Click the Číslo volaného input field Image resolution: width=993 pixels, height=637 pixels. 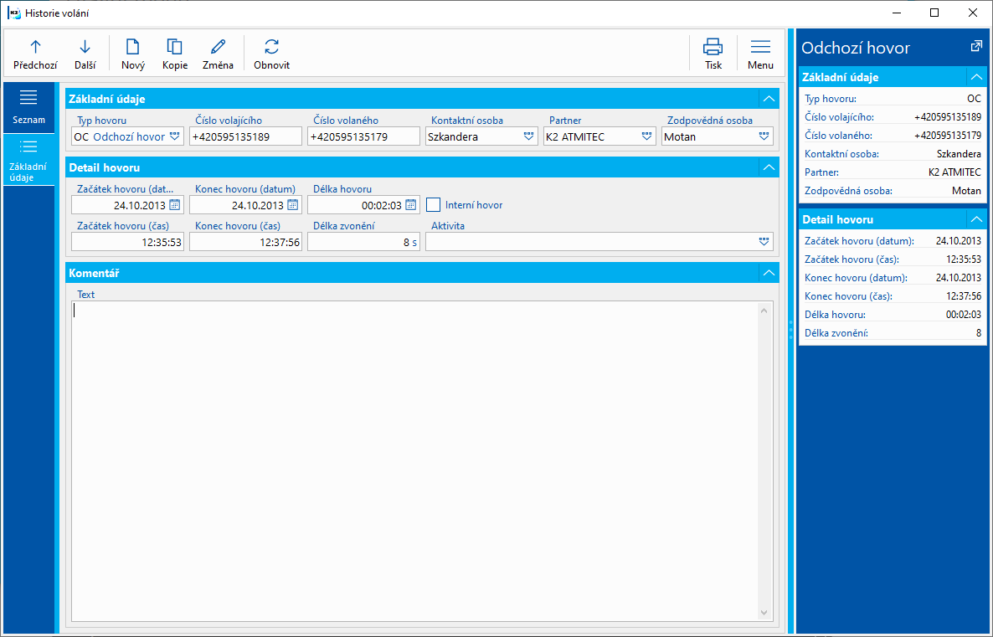(363, 136)
